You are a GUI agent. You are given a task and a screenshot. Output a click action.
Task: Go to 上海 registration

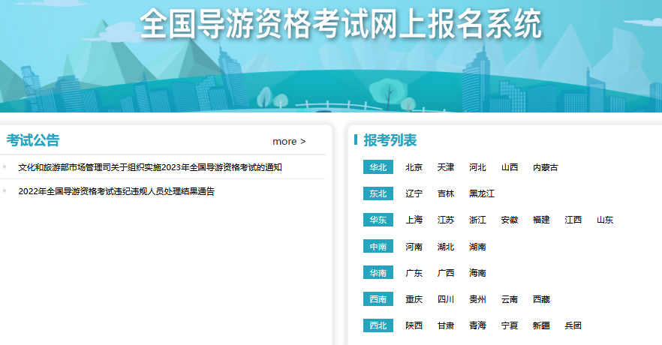tap(414, 220)
